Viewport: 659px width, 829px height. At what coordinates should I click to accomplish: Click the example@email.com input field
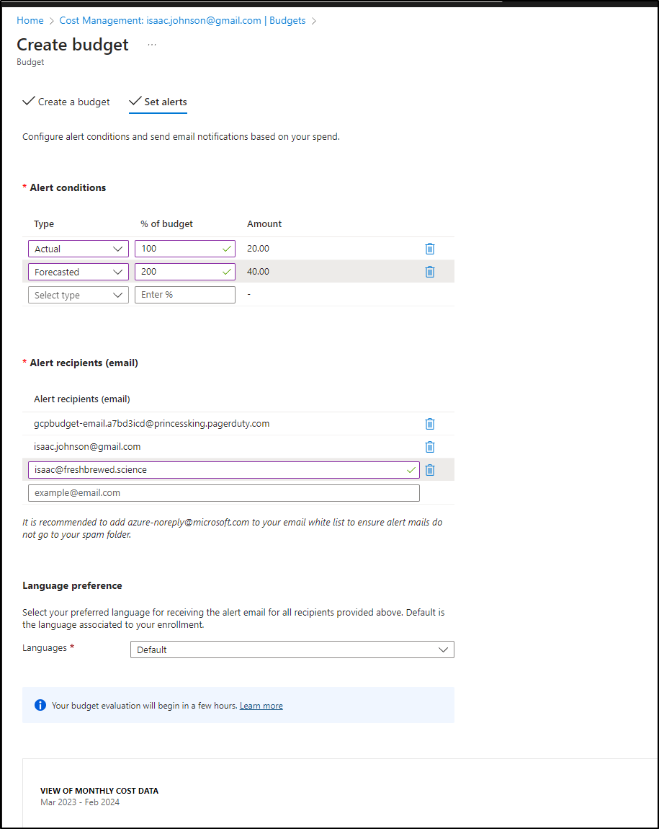click(224, 493)
